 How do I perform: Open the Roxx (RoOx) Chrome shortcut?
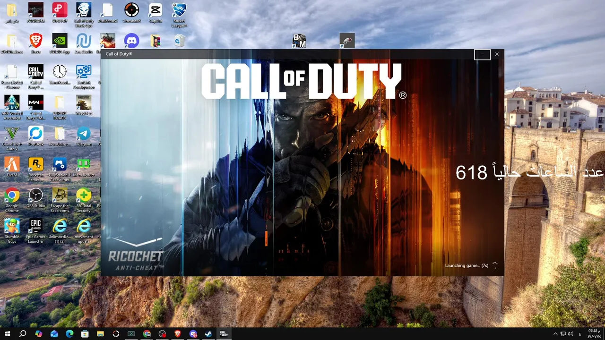(x=12, y=76)
